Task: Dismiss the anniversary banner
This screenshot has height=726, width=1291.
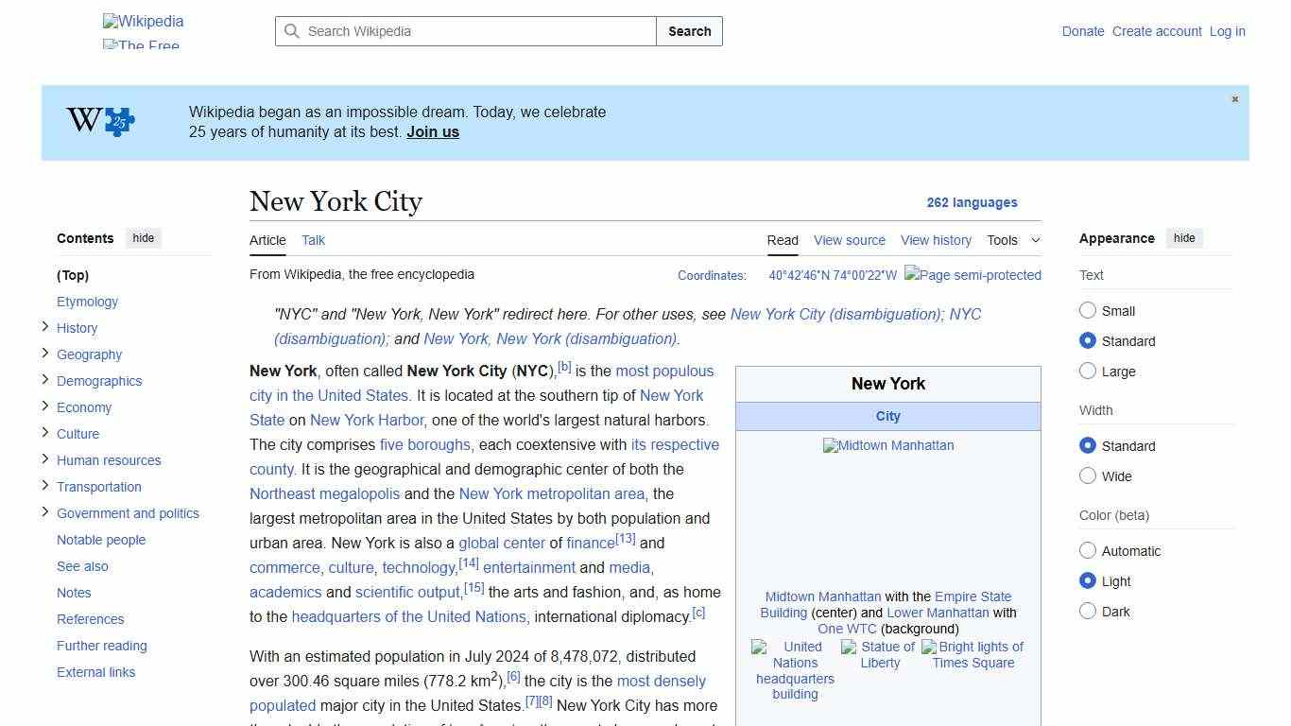Action: point(1234,98)
